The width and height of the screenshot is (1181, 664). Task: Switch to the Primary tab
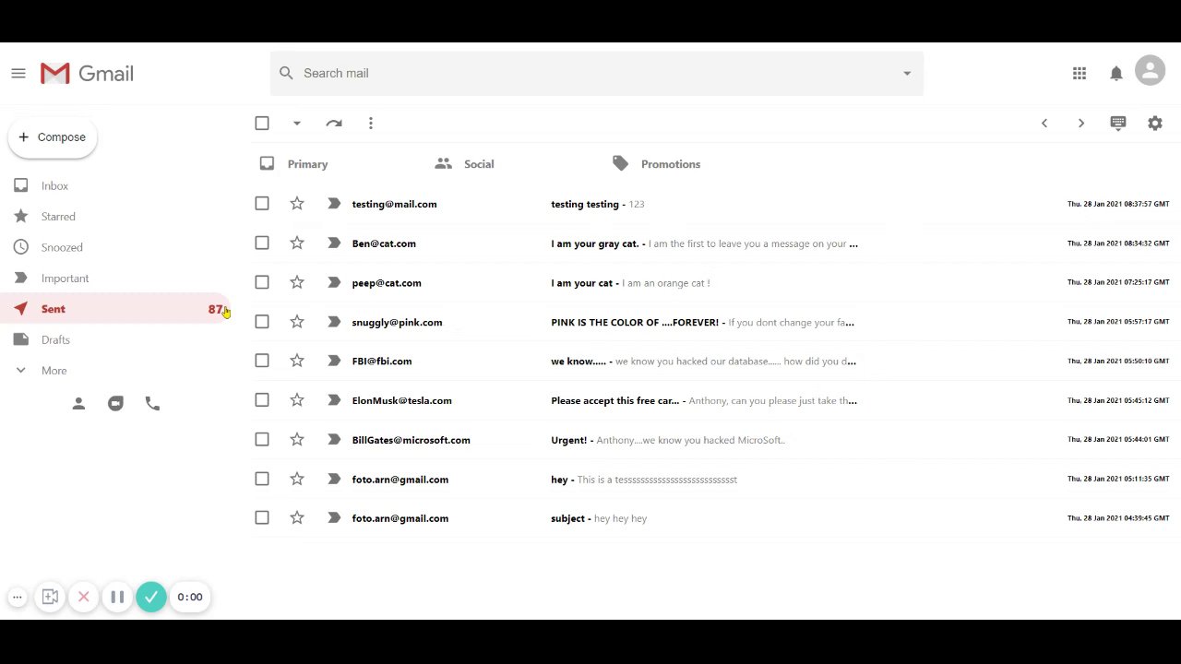(294, 164)
